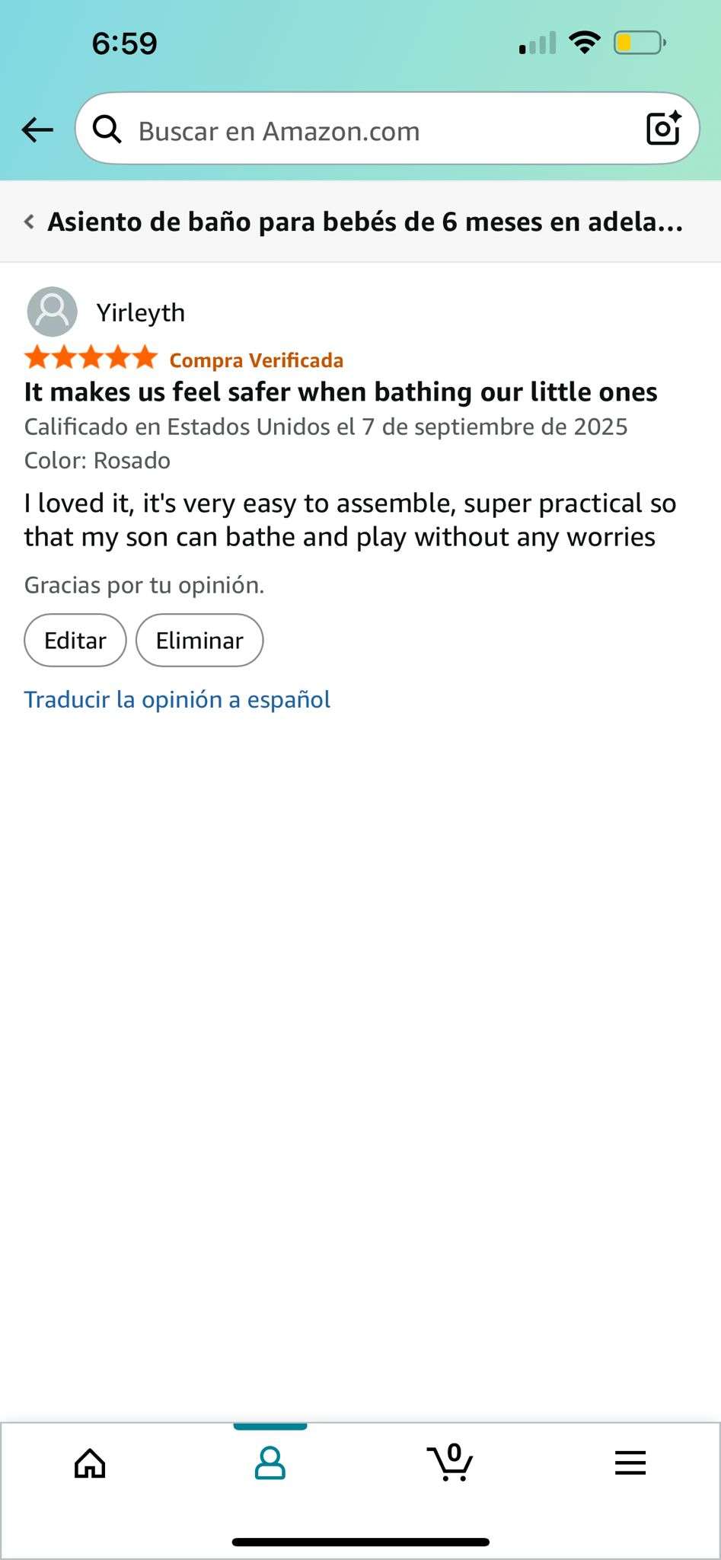Tap the 'Compra Verificada' label
The image size is (721, 1560).
coord(257,360)
